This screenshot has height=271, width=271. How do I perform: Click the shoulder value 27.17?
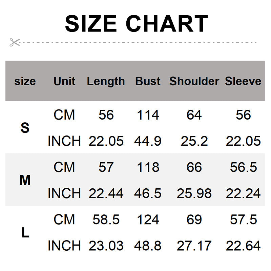tap(194, 246)
